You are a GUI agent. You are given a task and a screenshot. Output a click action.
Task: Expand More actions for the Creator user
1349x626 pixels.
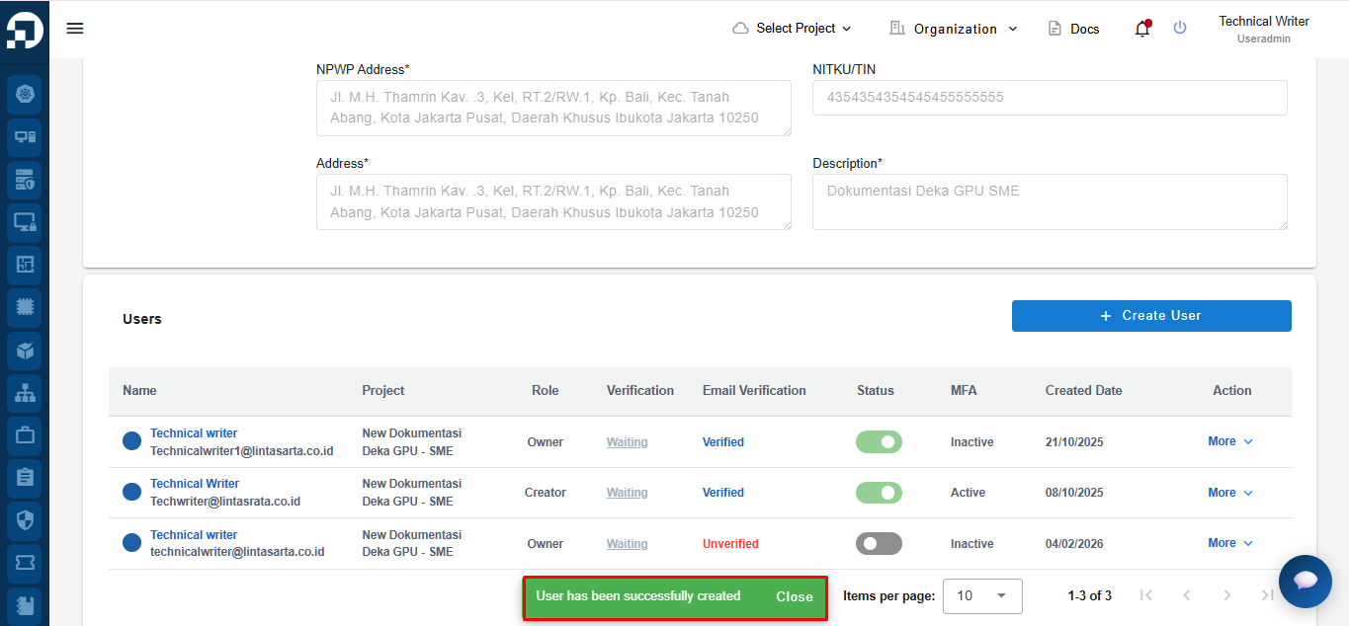[1229, 493]
